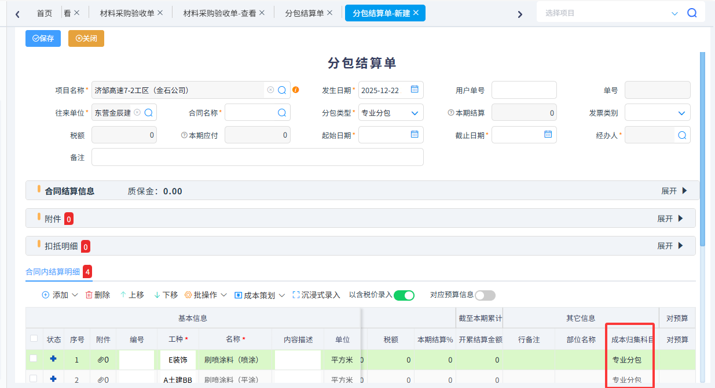Enable the 对应预算信息 switch

(485, 295)
